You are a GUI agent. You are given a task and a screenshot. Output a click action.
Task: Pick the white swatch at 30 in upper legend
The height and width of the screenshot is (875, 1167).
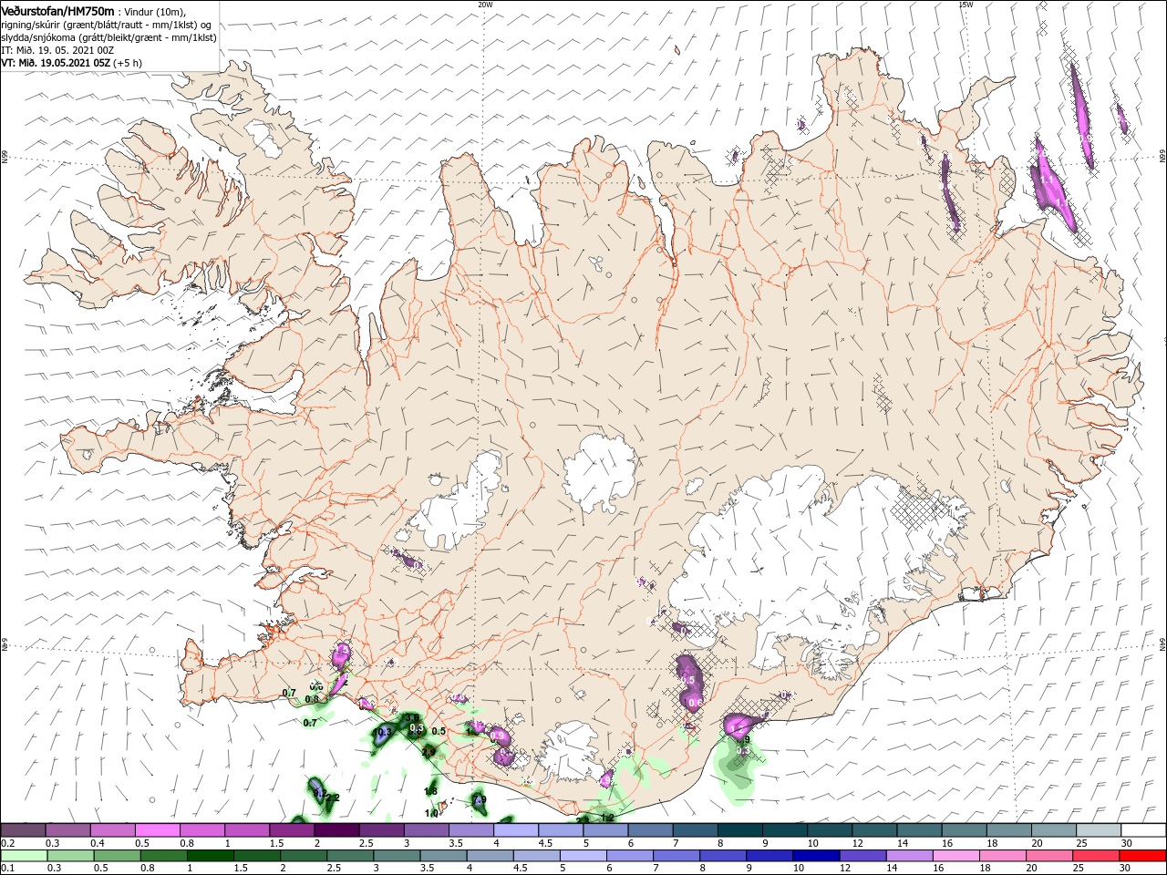[x=1141, y=829]
